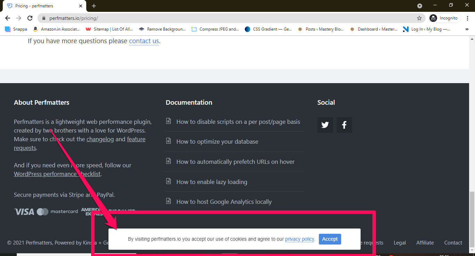Read How to automatically prefetch URLs on hover
The width and height of the screenshot is (475, 256).
[235, 162]
